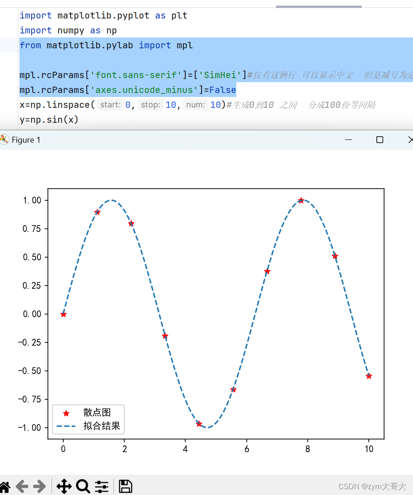Screen dimensions: 413x495
Task: Click the red star data point at x=10
Action: click(x=369, y=376)
